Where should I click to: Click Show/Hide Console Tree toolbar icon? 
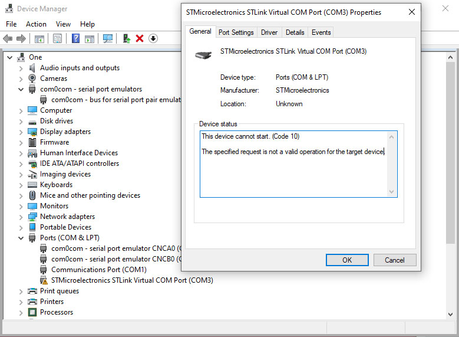tap(39, 38)
